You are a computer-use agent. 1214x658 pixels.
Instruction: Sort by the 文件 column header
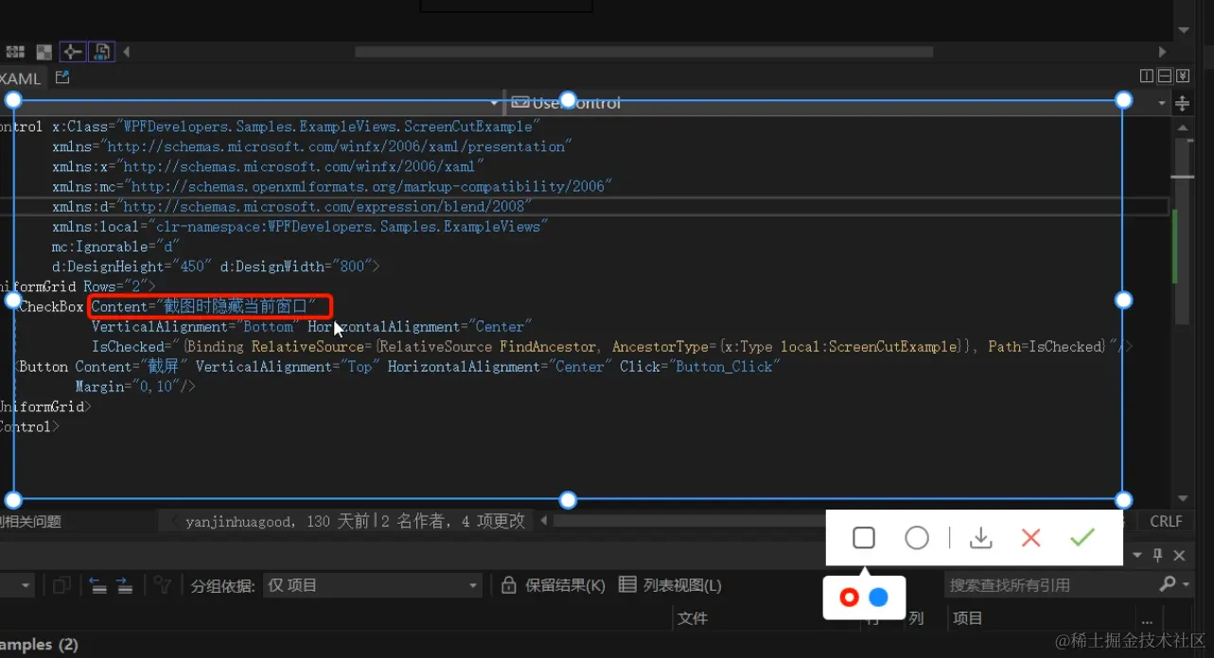click(693, 618)
